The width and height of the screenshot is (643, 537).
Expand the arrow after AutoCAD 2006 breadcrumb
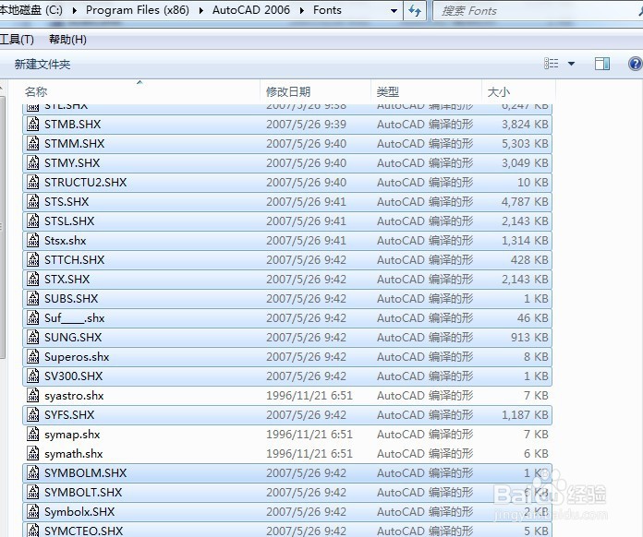302,10
